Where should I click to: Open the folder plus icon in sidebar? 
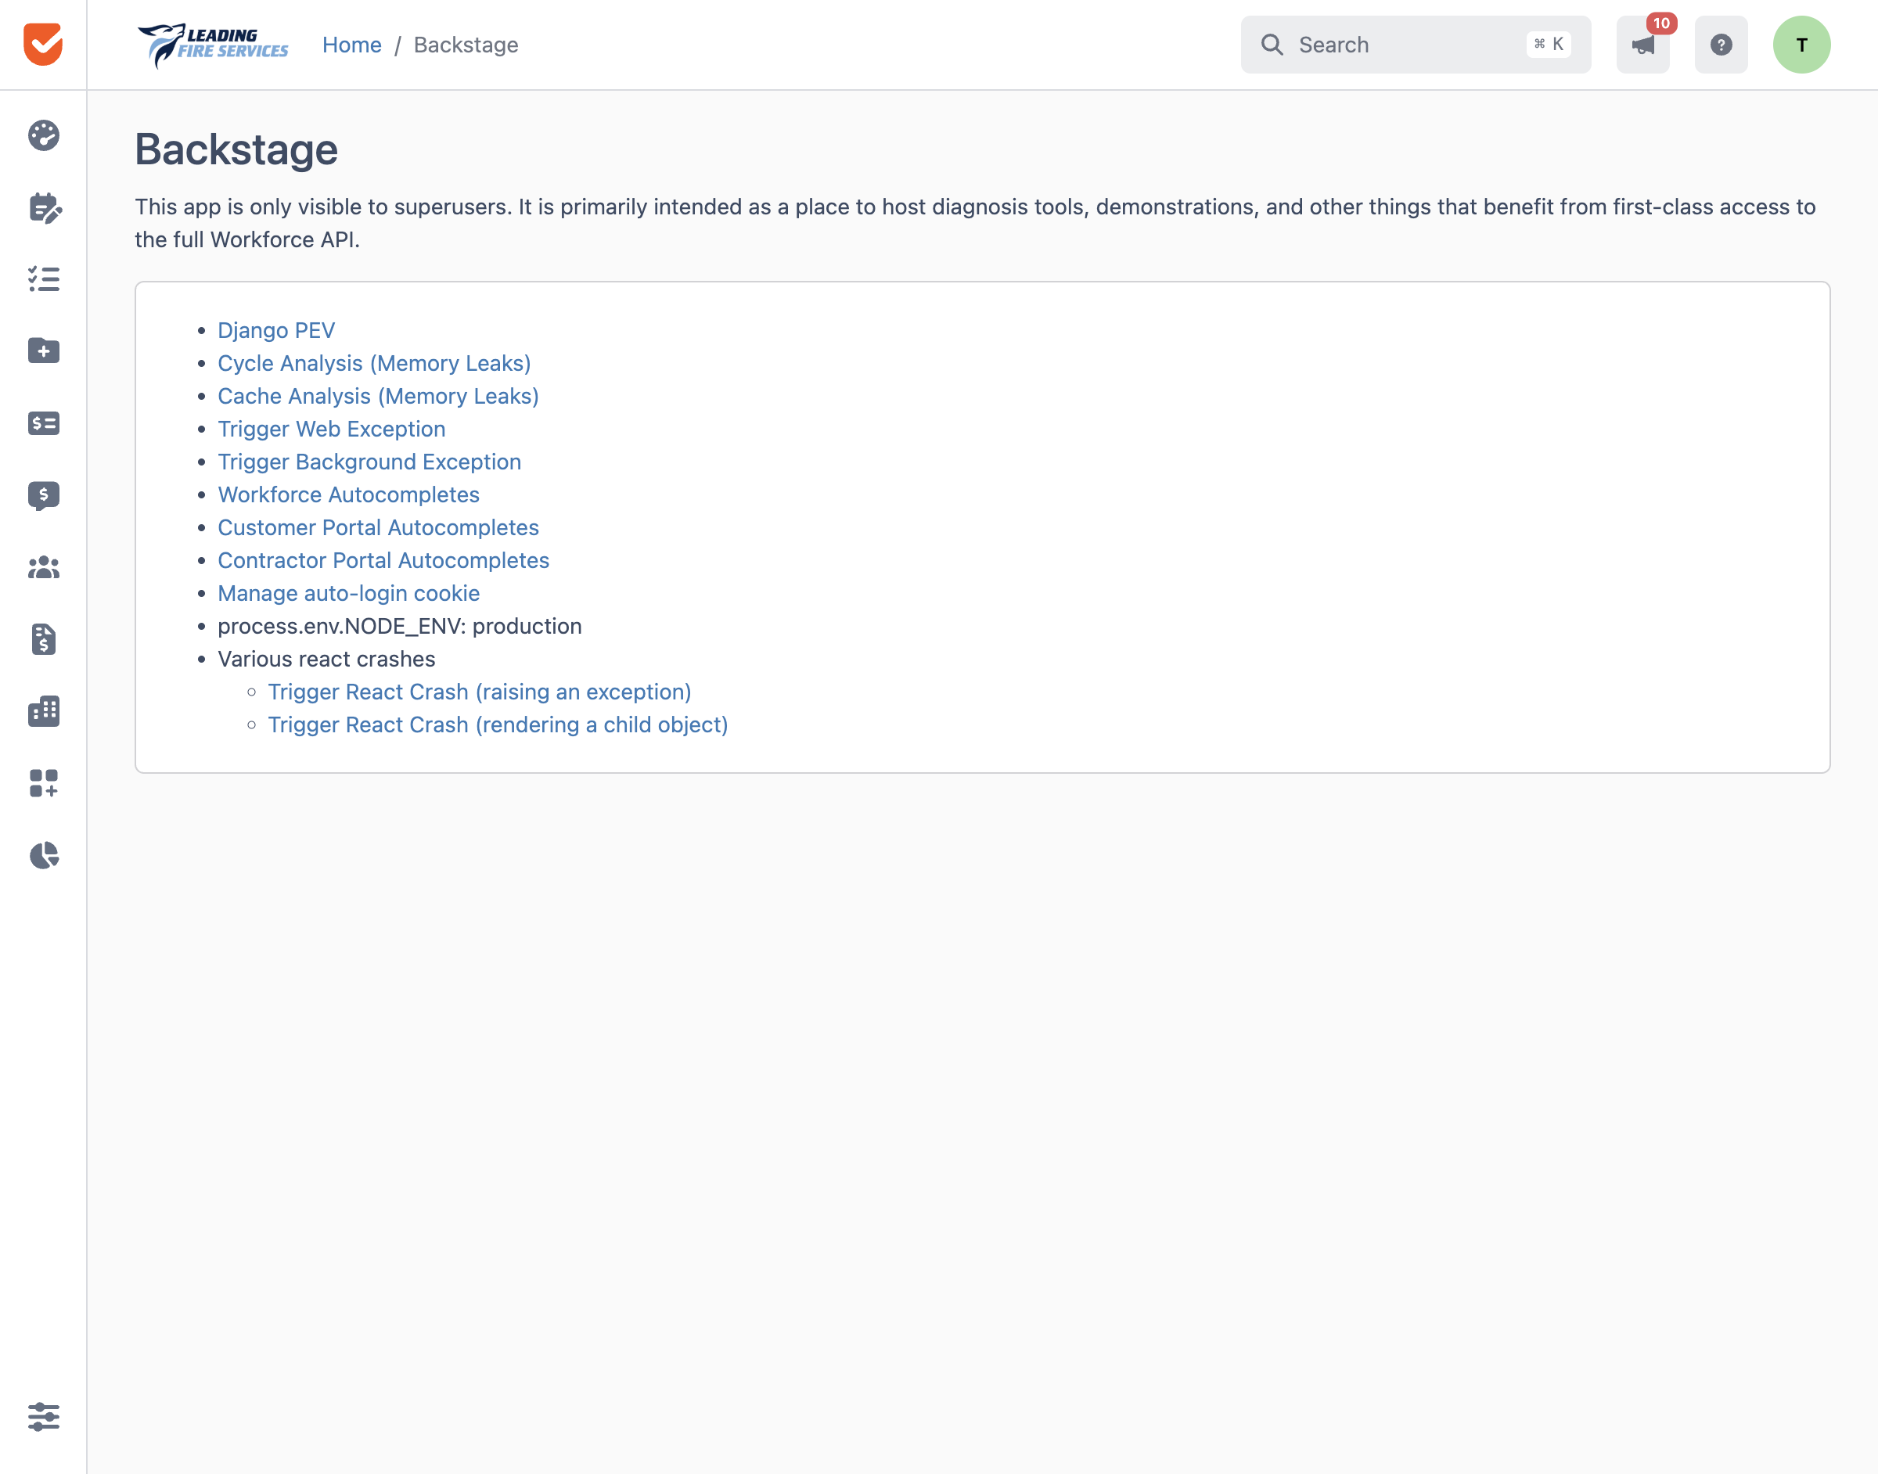pos(43,351)
